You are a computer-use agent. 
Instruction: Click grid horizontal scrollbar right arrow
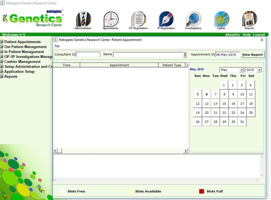186,151
